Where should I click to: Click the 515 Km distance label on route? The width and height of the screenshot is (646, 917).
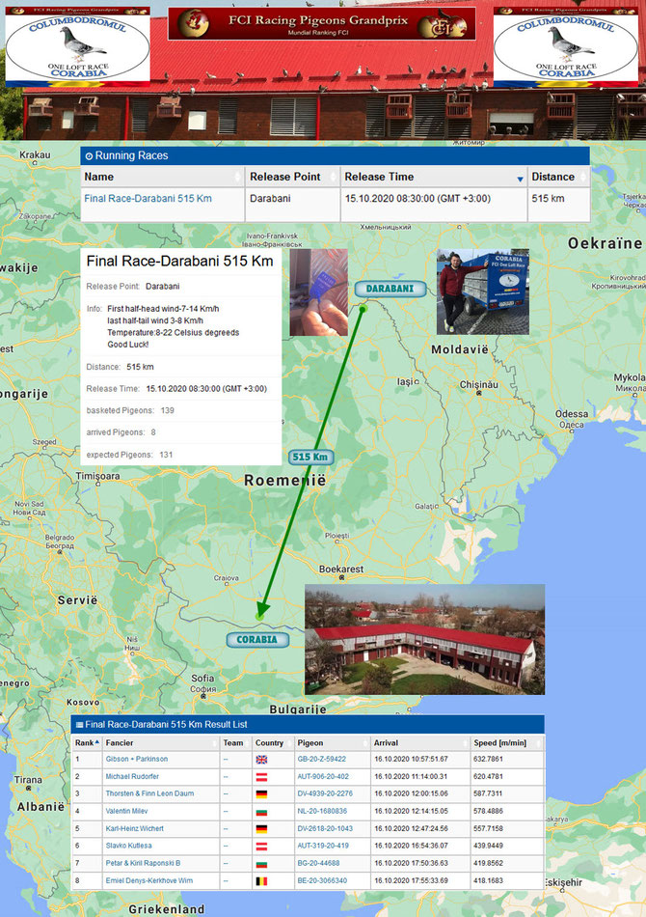tap(310, 457)
